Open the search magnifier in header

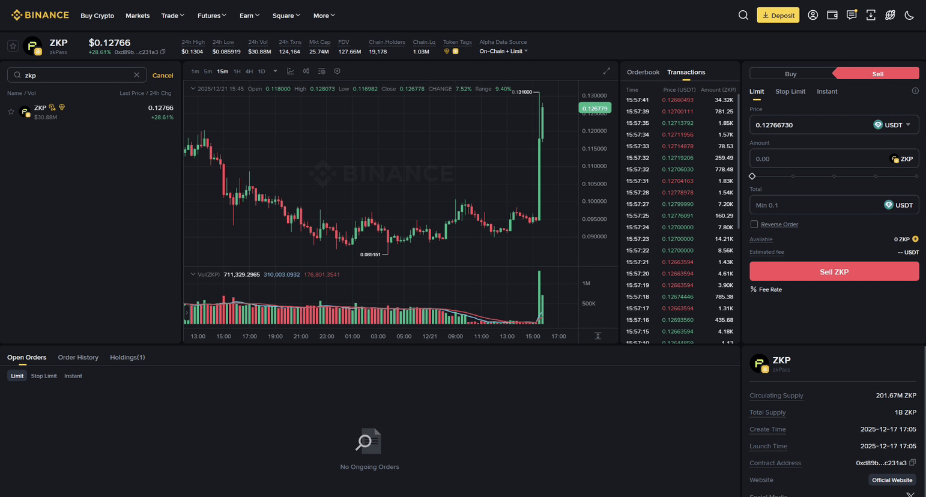coord(743,15)
